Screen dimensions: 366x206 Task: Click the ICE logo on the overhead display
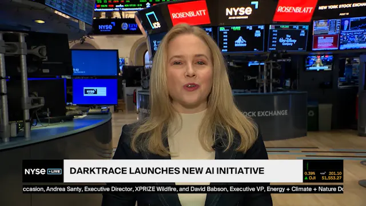click(x=153, y=21)
